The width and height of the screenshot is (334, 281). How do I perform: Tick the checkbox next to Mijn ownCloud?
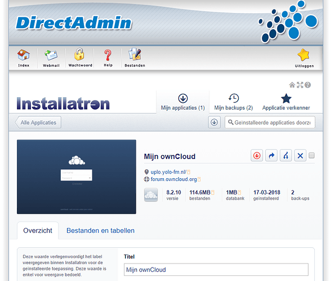click(311, 155)
